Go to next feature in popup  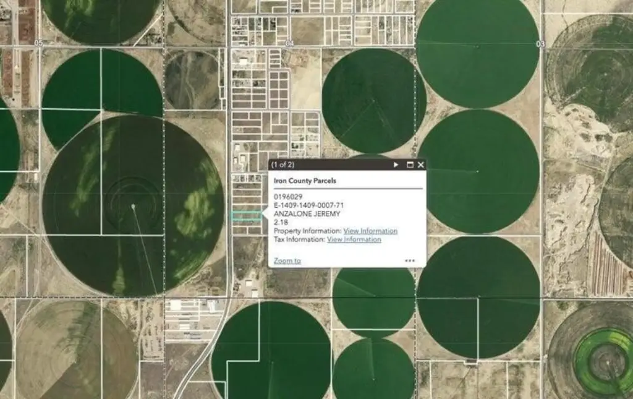396,165
